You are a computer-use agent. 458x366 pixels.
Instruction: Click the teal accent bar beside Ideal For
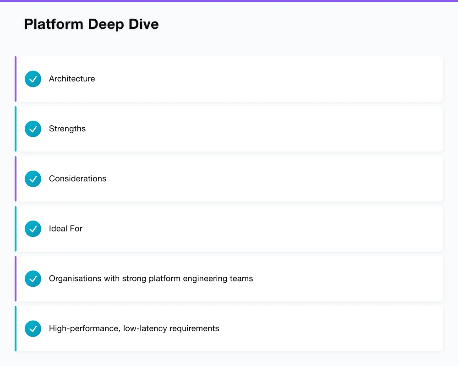[x=15, y=229]
